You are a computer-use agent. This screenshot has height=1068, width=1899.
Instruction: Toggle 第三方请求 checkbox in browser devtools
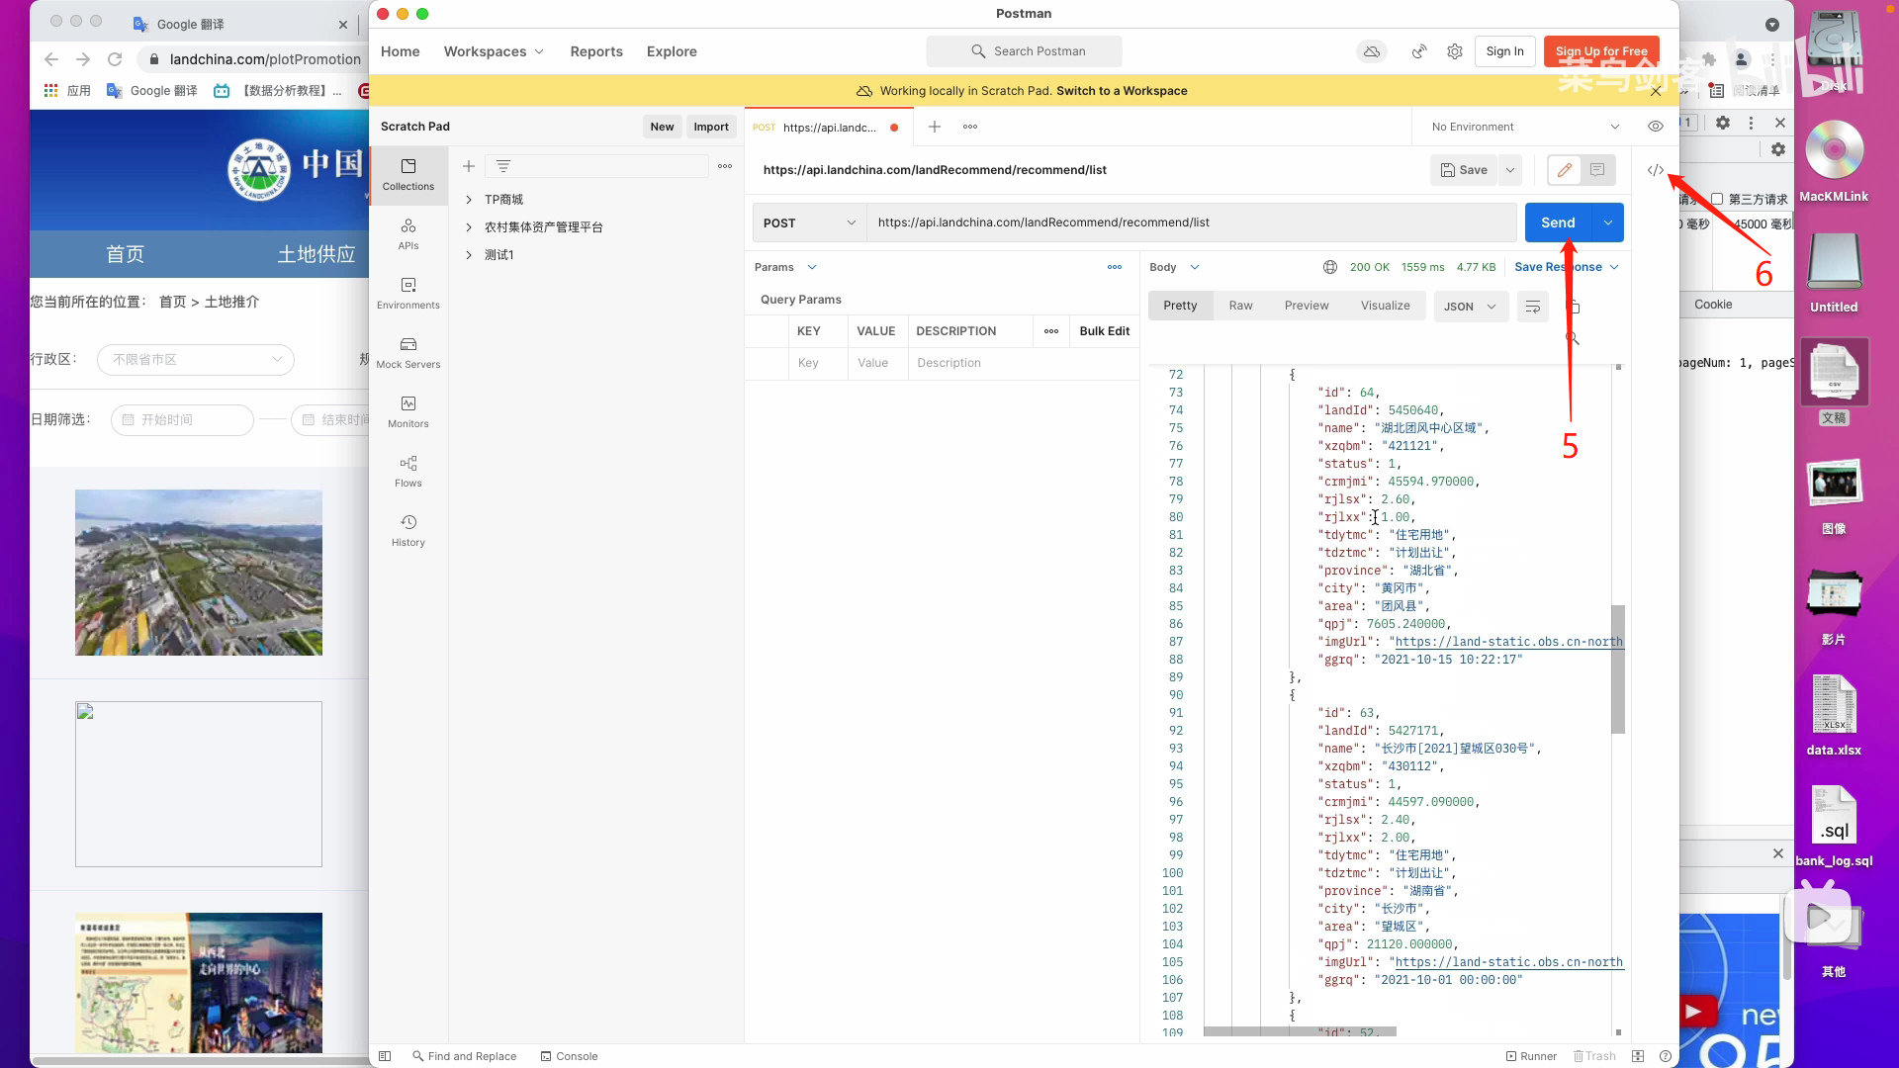[x=1717, y=199]
